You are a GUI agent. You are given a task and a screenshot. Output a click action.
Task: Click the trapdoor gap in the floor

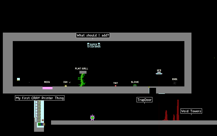(153, 91)
